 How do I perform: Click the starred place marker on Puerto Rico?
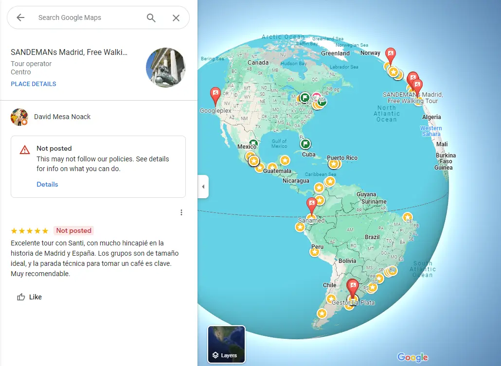click(x=334, y=164)
